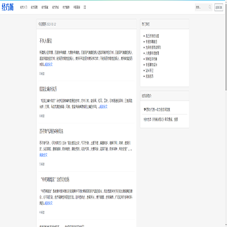This screenshot has height=227, width=227.
Task: Click the comment-icon entry in lower sidebar box
Action: click(x=157, y=110)
